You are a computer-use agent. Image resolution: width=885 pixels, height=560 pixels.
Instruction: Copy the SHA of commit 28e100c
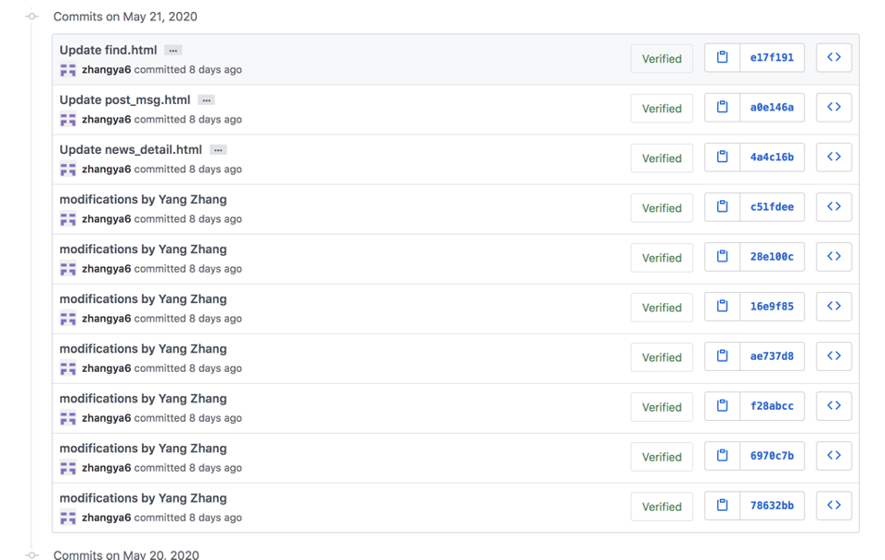pyautogui.click(x=722, y=257)
